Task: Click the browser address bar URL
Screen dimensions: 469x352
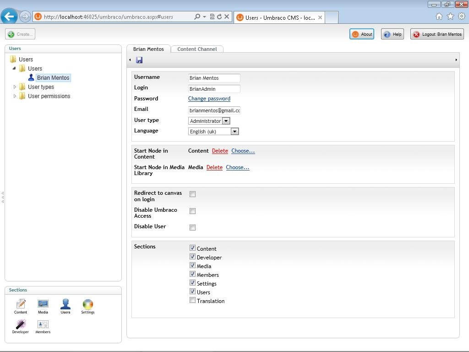Action: (108, 17)
